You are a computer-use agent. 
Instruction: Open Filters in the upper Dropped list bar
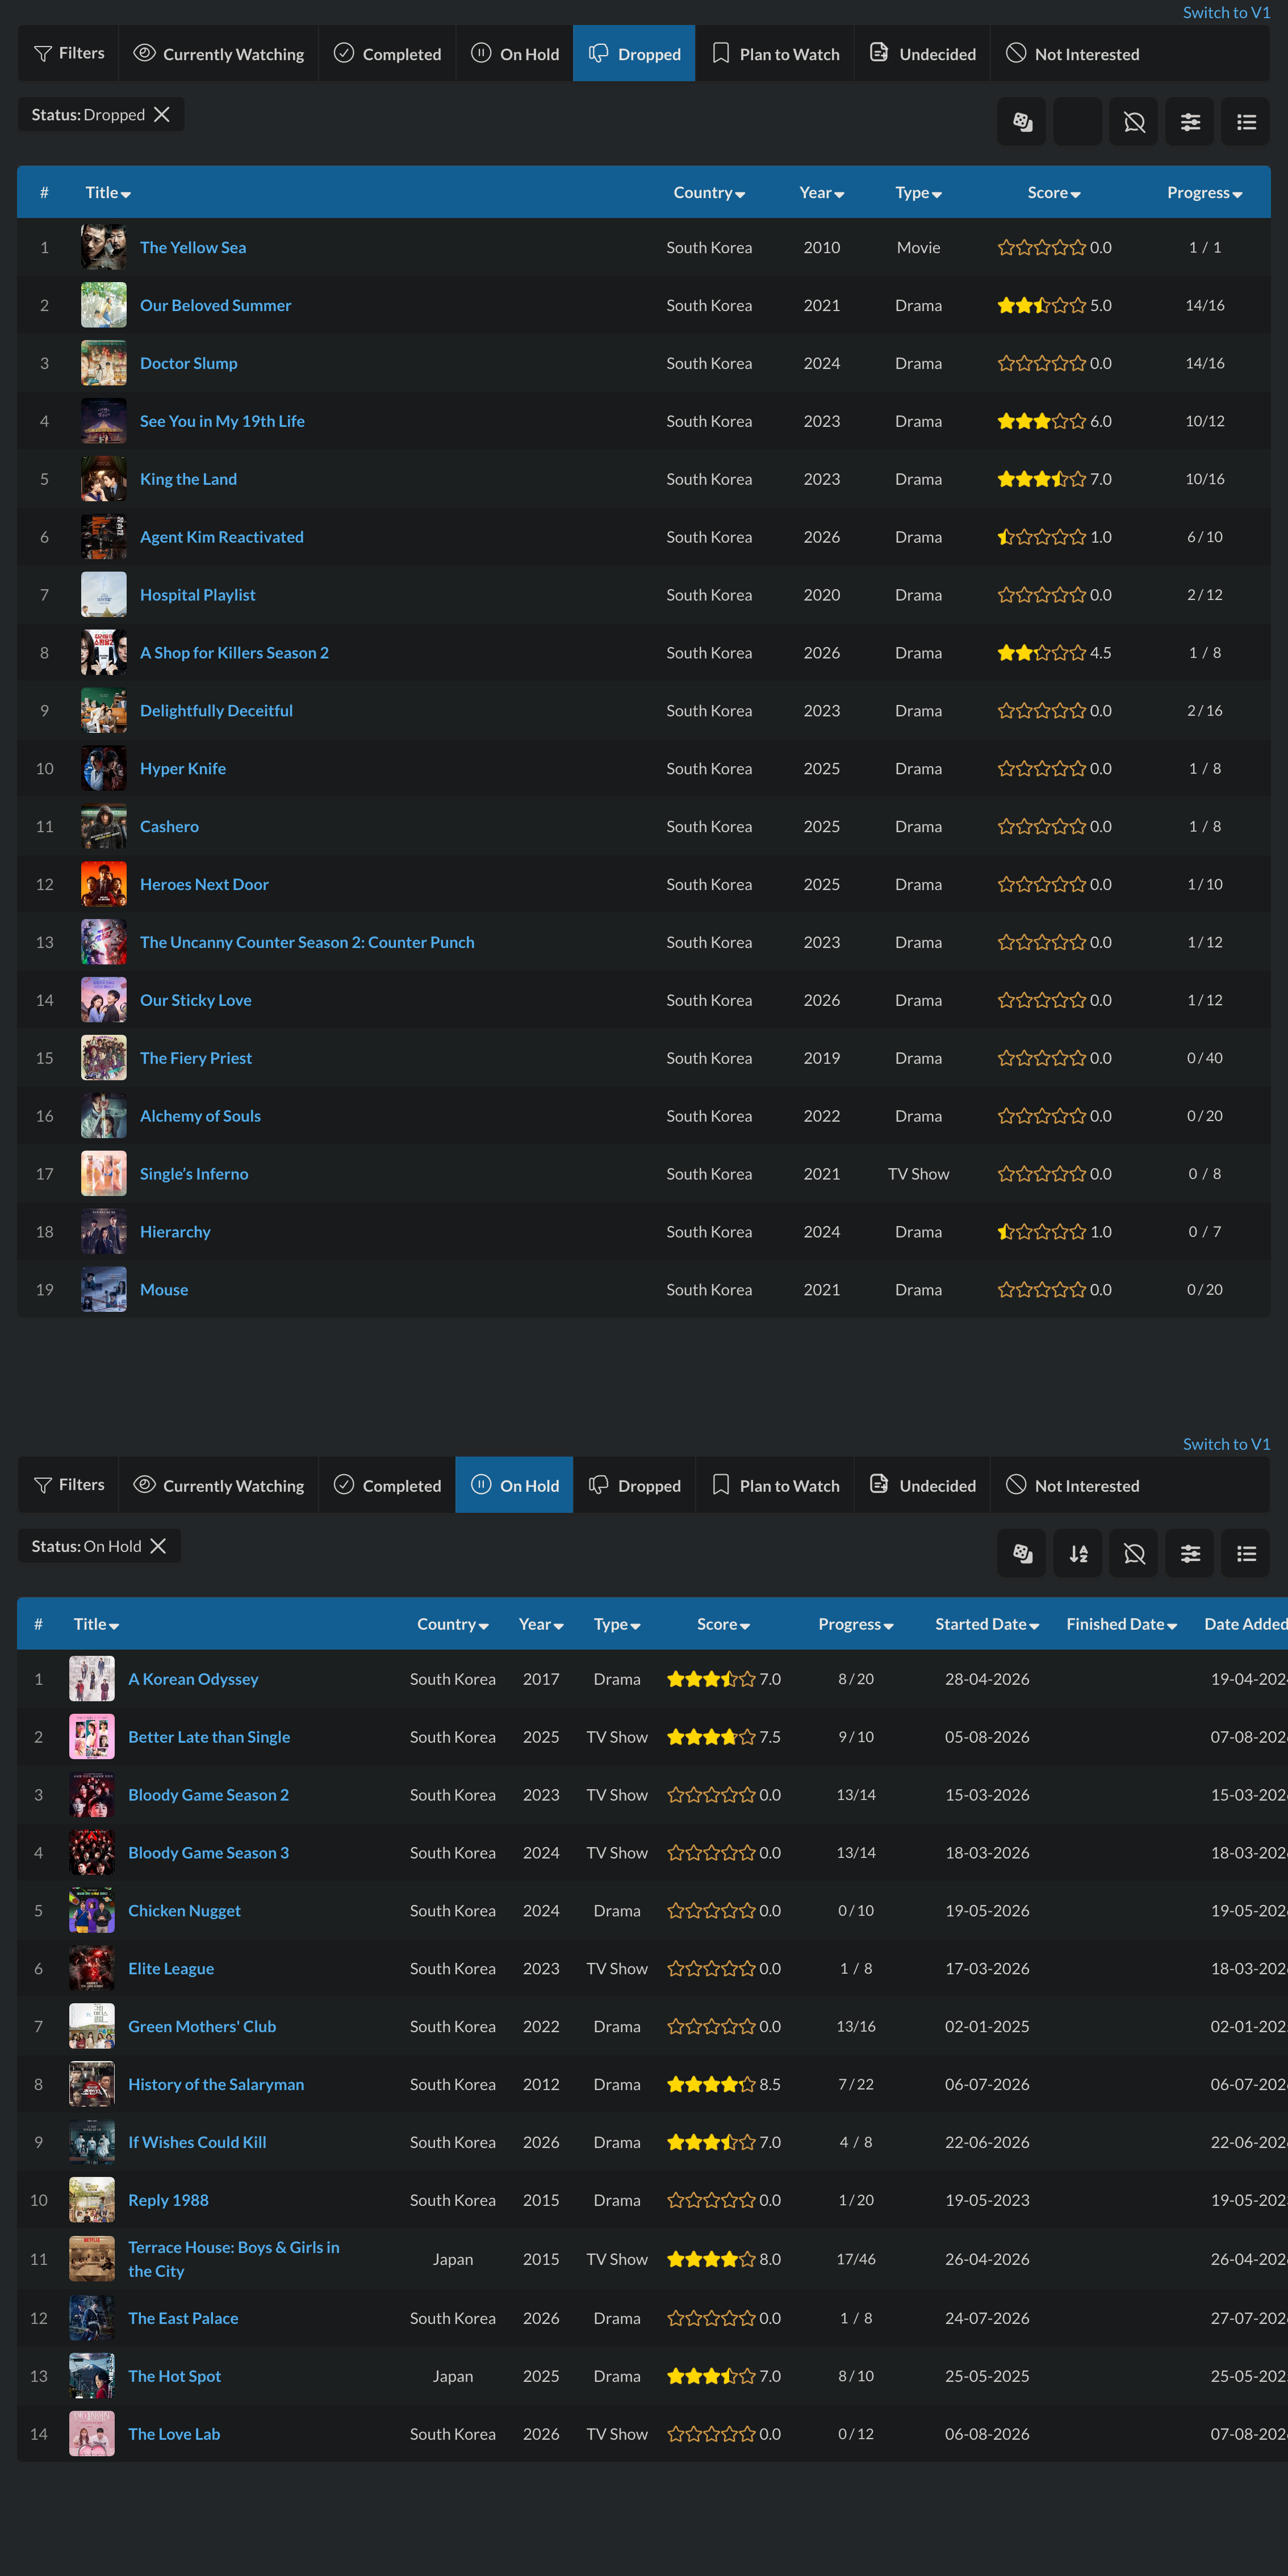[x=69, y=53]
